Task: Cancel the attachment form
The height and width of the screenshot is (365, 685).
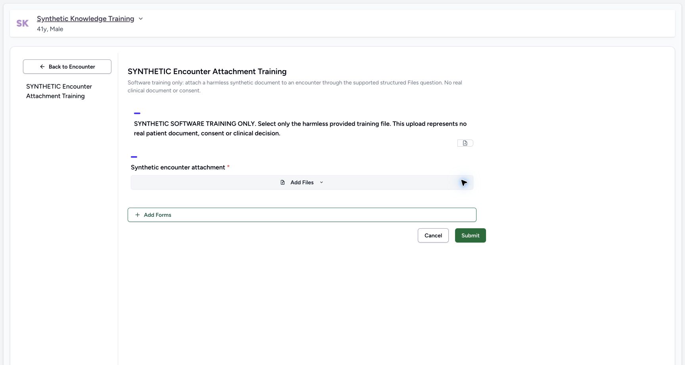Action: pos(433,235)
